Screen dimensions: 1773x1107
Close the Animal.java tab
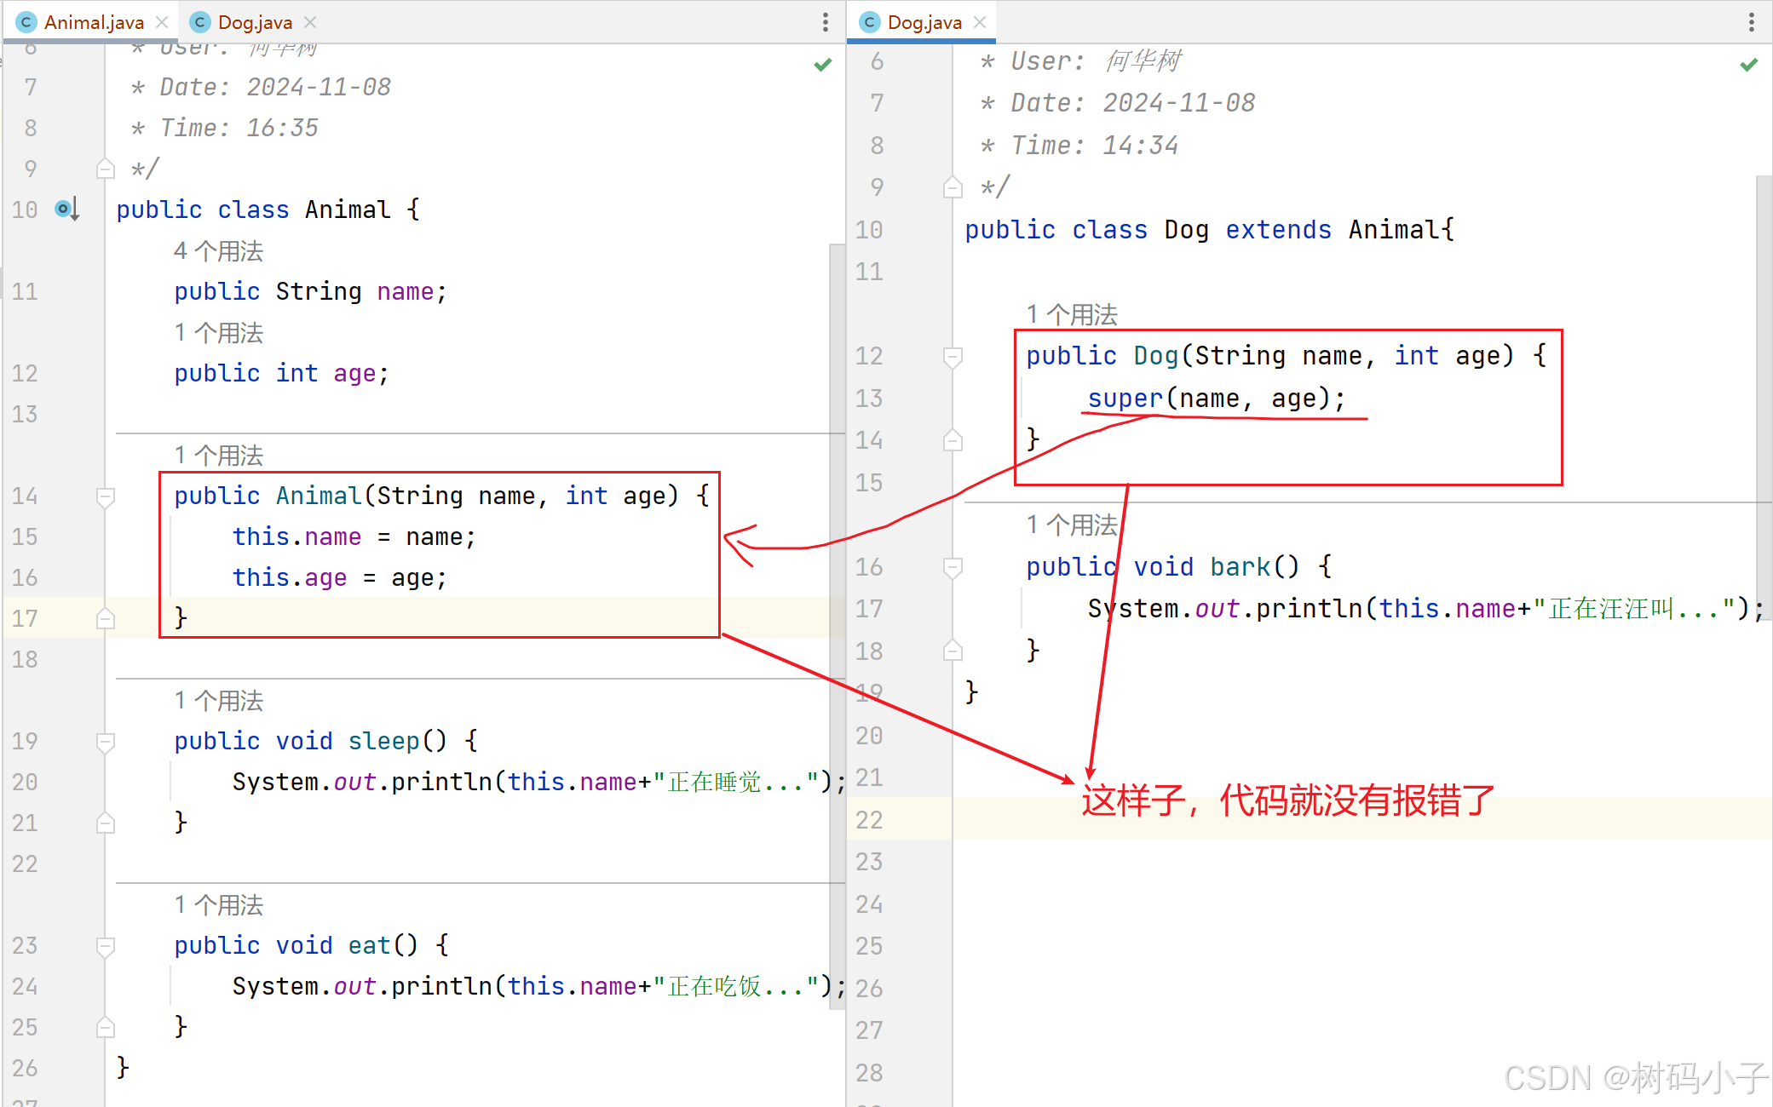pos(162,22)
